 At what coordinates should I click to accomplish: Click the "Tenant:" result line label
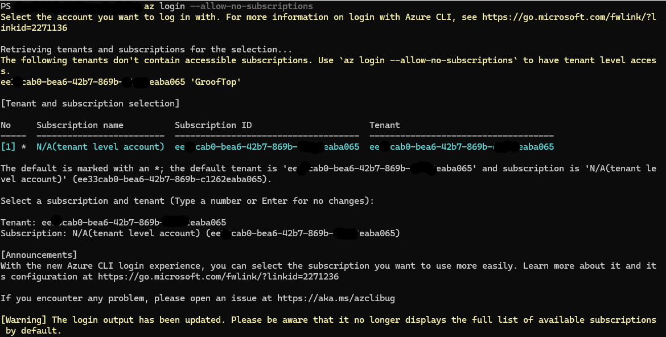18,223
